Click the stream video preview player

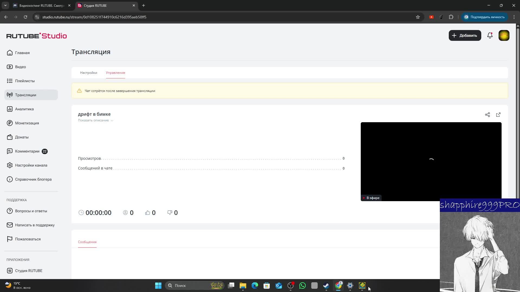point(431,161)
